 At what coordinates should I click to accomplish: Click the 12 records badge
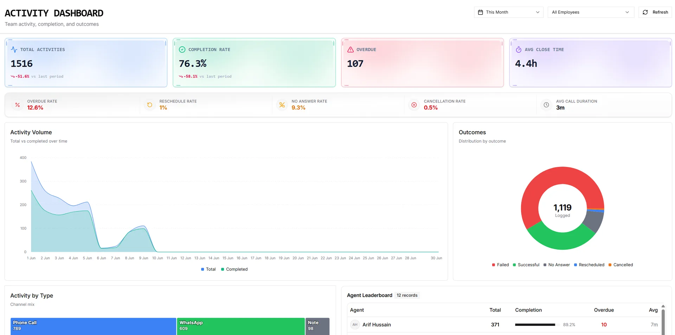[x=407, y=295]
